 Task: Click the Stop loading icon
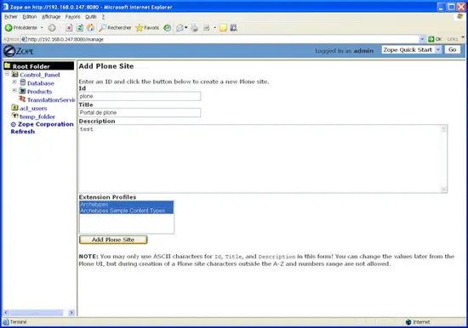[x=69, y=28]
